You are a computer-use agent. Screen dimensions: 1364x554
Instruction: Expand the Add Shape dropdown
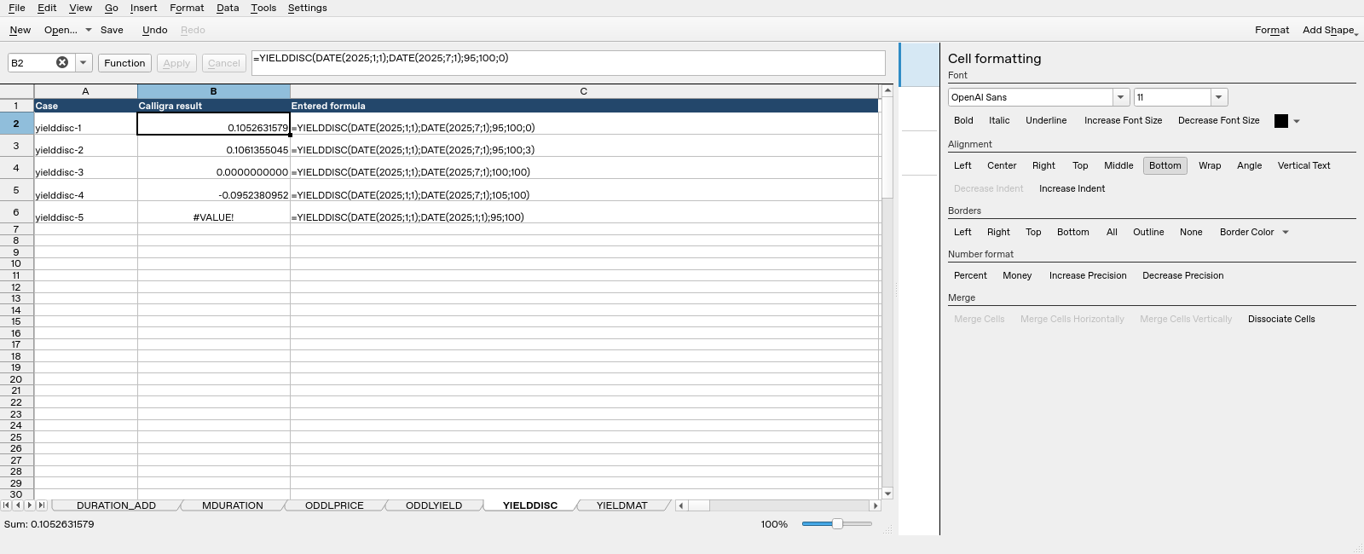click(x=1330, y=30)
